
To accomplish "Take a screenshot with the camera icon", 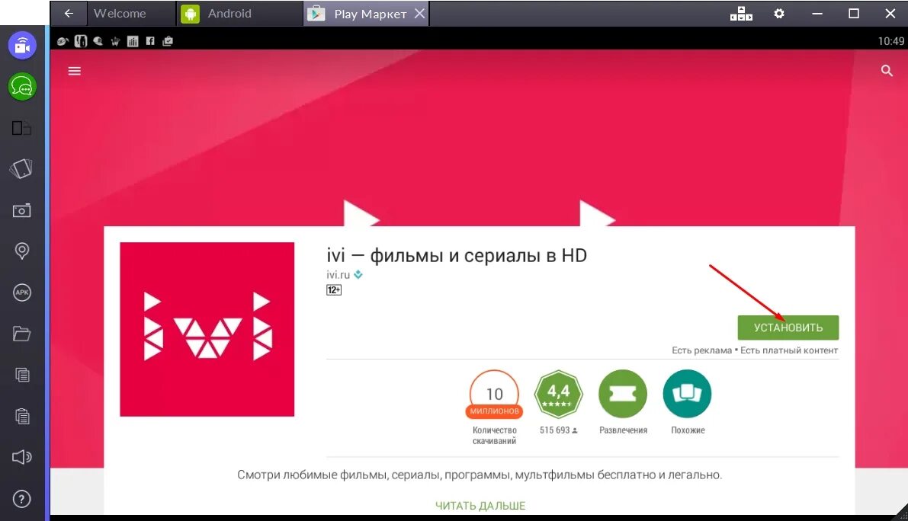I will pyautogui.click(x=22, y=210).
